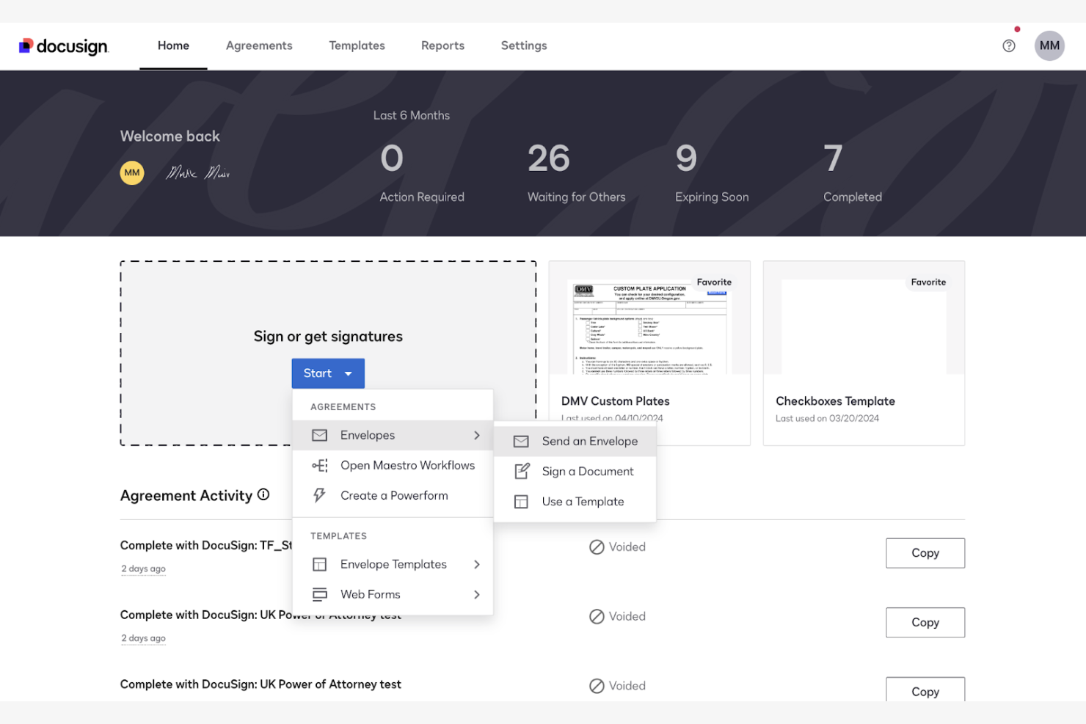Select Envelopes in the Start menu

click(x=393, y=435)
